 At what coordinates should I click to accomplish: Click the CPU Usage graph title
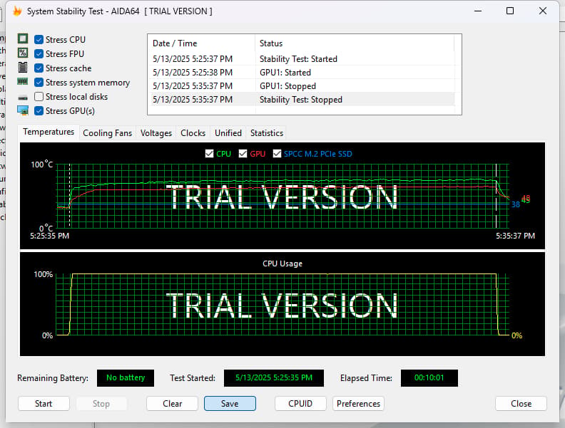(282, 263)
